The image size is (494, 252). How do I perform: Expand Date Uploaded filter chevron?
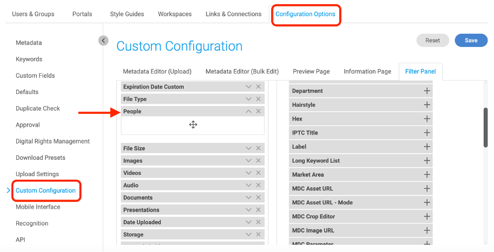(248, 222)
